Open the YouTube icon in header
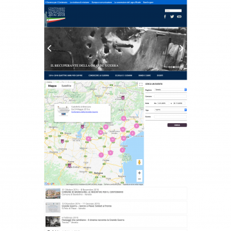231x231 pixels. click(x=179, y=17)
